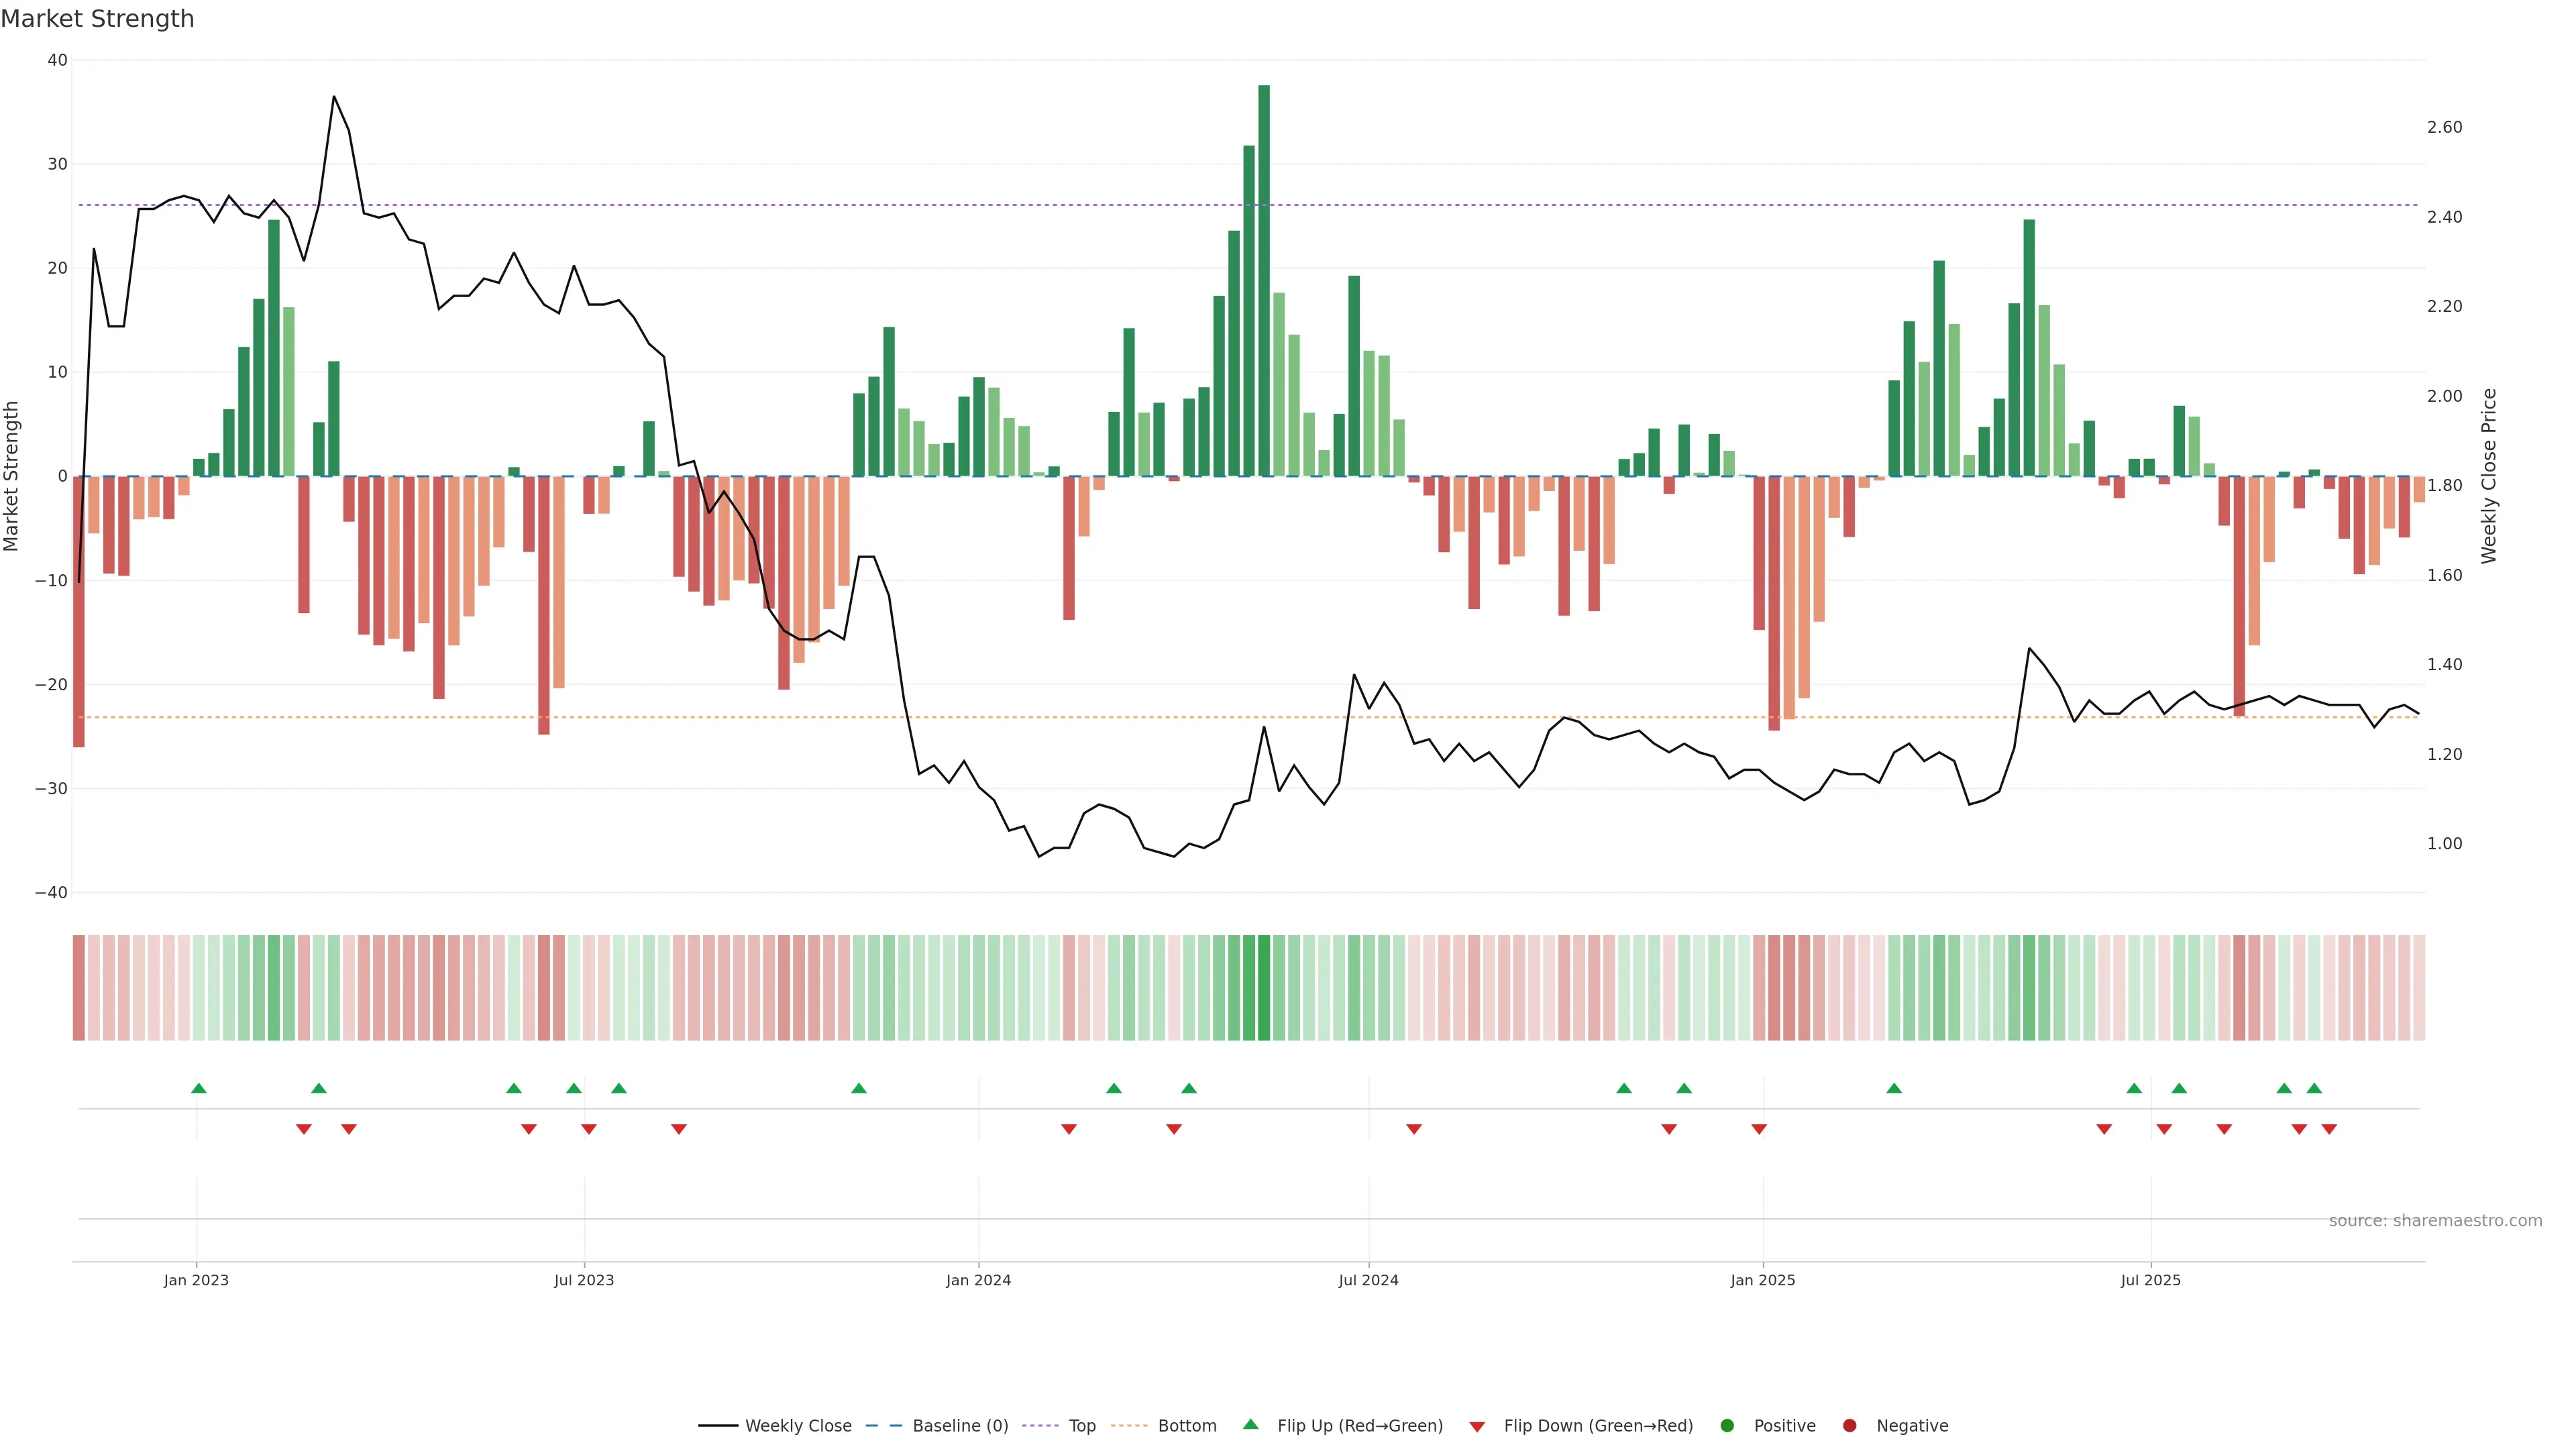Click first green flip-up triangle near Jan 2023
Image resolution: width=2576 pixels, height=1449 pixels.
tap(199, 1088)
